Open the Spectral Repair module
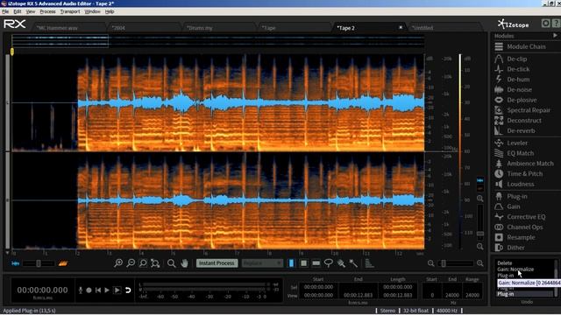This screenshot has width=561, height=315. [x=523, y=110]
